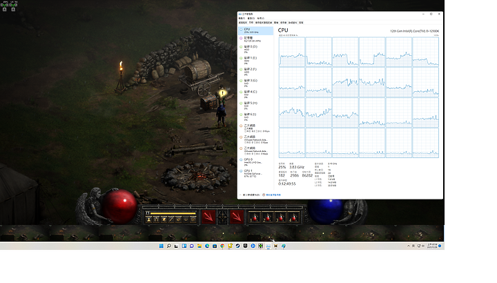Open the clock and date in the taskbar
Viewport: 497px width, 283px height.
click(432, 246)
